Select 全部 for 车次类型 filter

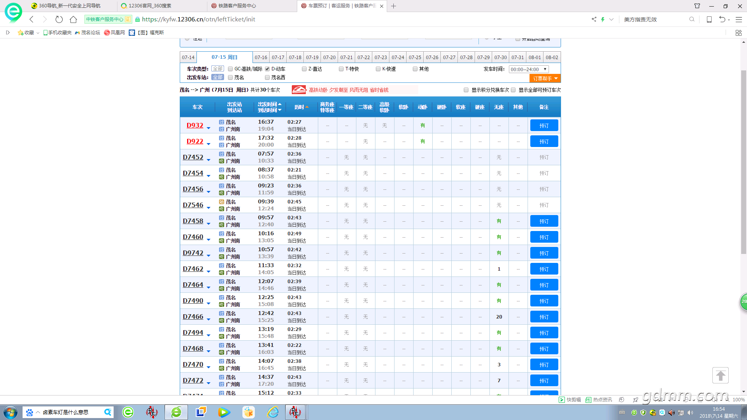[x=218, y=69]
